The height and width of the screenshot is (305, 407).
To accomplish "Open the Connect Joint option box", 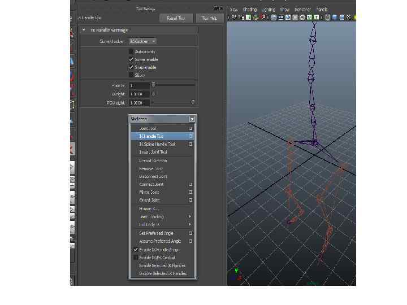I will (191, 184).
